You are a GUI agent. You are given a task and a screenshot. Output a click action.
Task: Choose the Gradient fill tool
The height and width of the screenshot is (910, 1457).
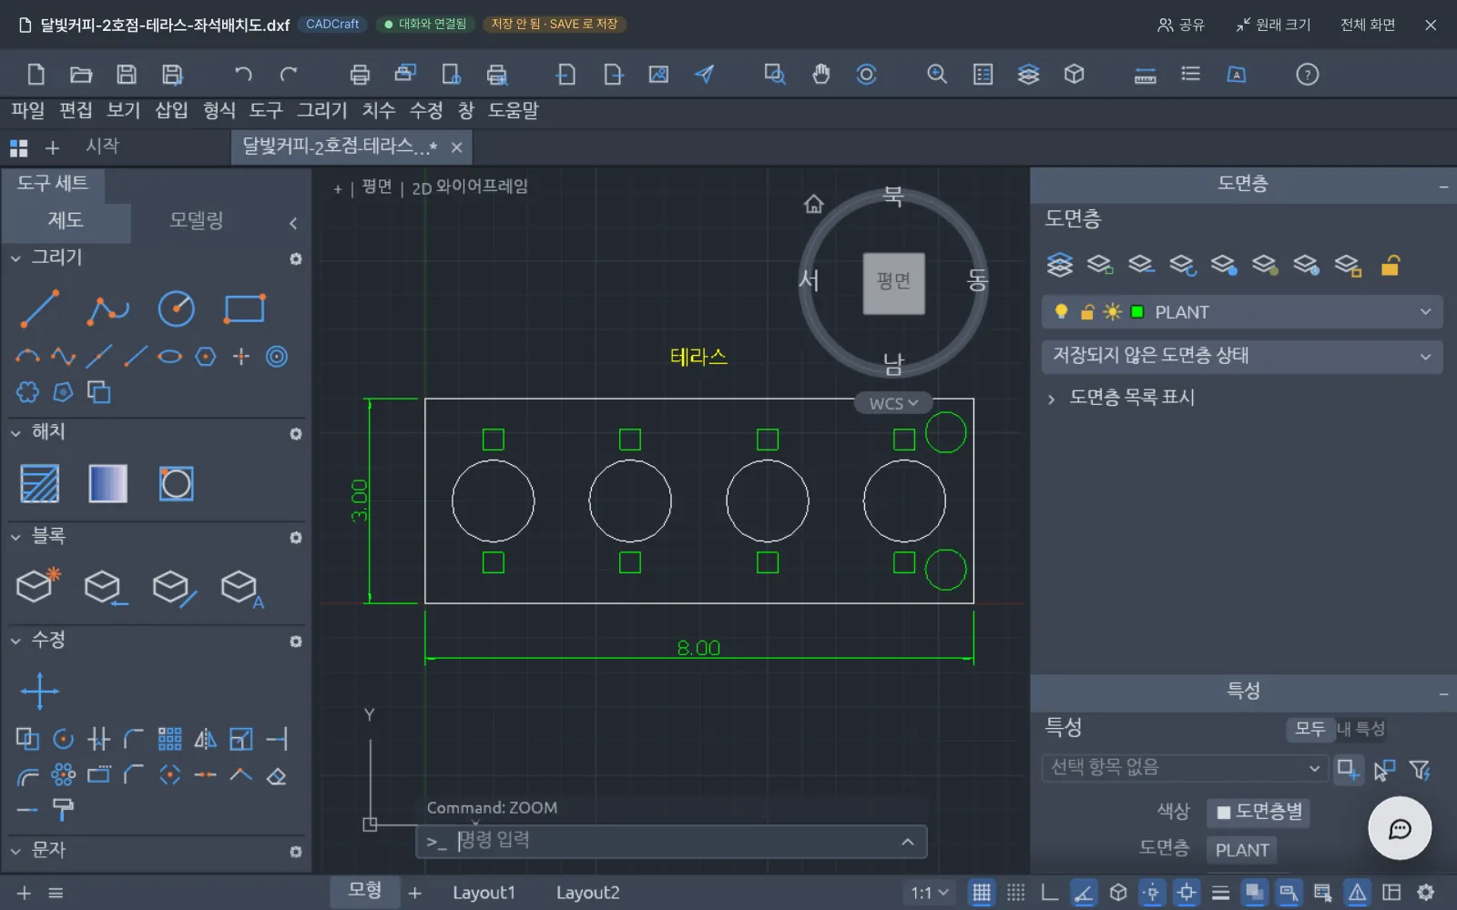[x=107, y=483]
